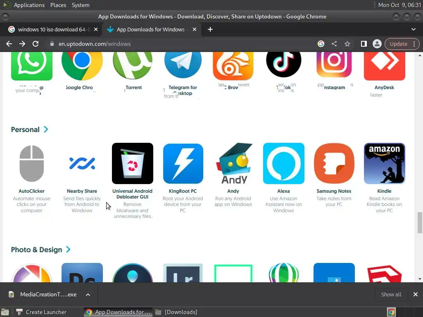
Task: Open the Telegram for Desktop icon
Action: [x=183, y=66]
